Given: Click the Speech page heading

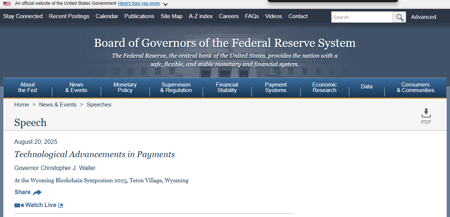Looking at the screenshot, I should [x=30, y=123].
